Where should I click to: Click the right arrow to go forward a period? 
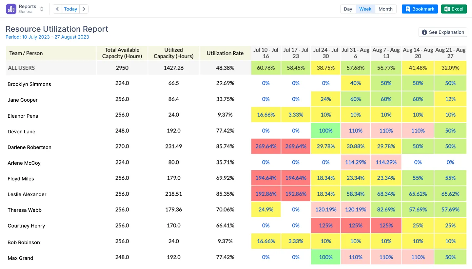click(84, 9)
